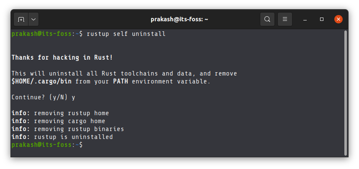Open a new terminal tab

click(21, 20)
